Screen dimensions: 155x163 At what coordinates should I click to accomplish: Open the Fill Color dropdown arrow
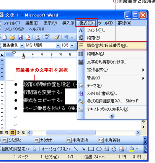pyautogui.click(x=137, y=149)
